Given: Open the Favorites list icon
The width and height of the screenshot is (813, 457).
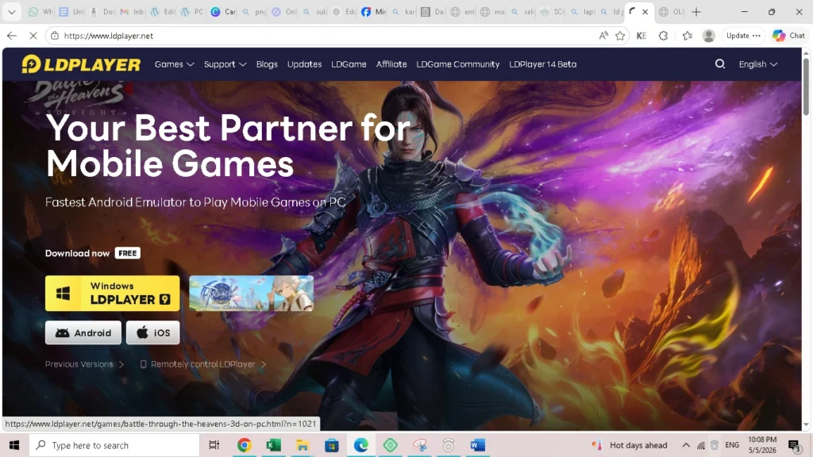Looking at the screenshot, I should click(x=687, y=36).
